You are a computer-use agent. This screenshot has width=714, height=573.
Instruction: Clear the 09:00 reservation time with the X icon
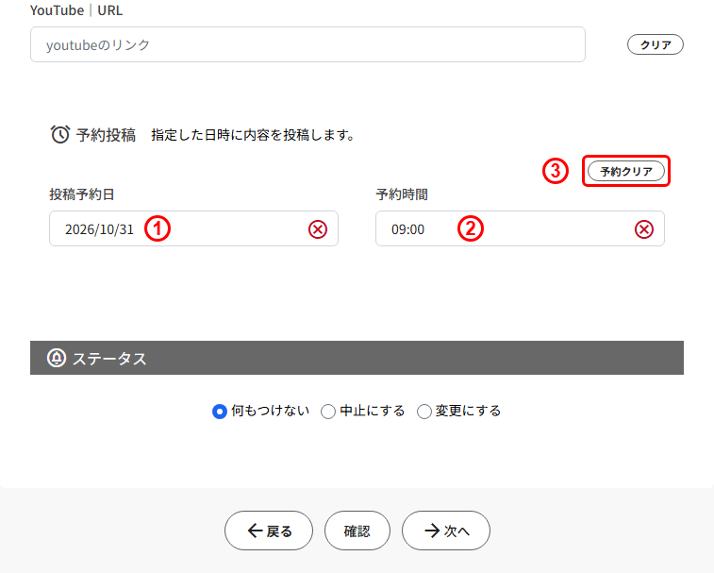pos(644,229)
